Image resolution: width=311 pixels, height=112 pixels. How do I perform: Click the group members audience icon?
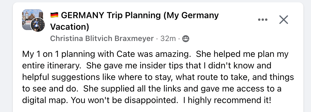click(x=186, y=39)
